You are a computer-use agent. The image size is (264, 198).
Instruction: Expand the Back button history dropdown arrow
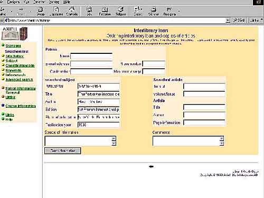tap(12, 11)
